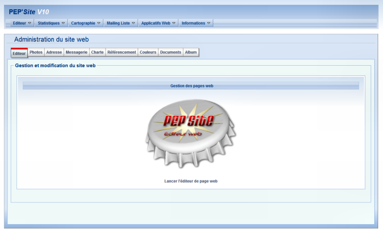383x233 pixels.
Task: Expand the Informations menu arrow
Action: (x=209, y=23)
